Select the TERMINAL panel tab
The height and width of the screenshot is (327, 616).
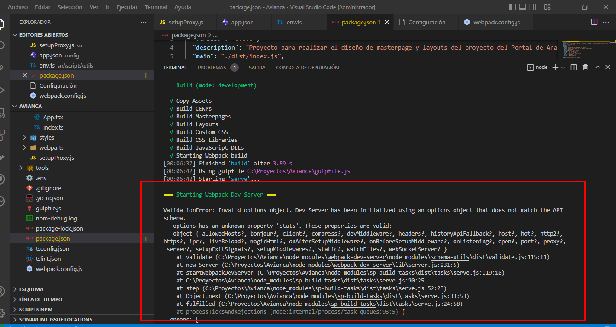175,68
